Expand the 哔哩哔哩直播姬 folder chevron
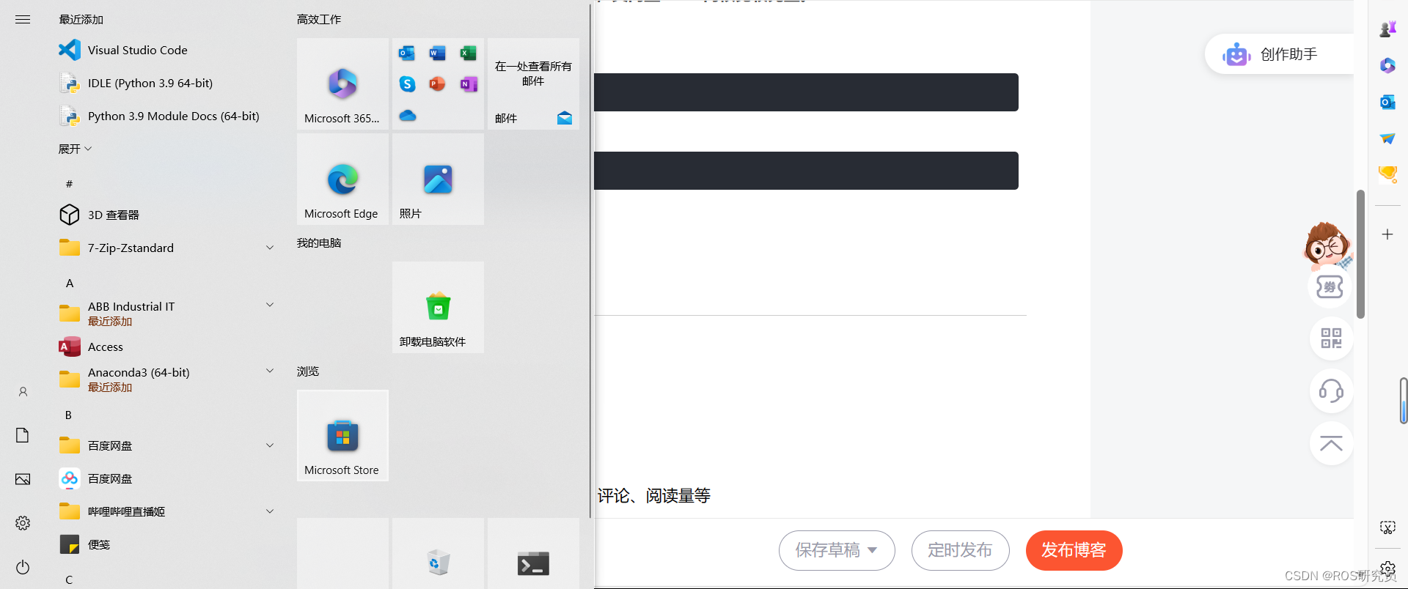Screen dimensions: 1408x589 click(x=270, y=511)
